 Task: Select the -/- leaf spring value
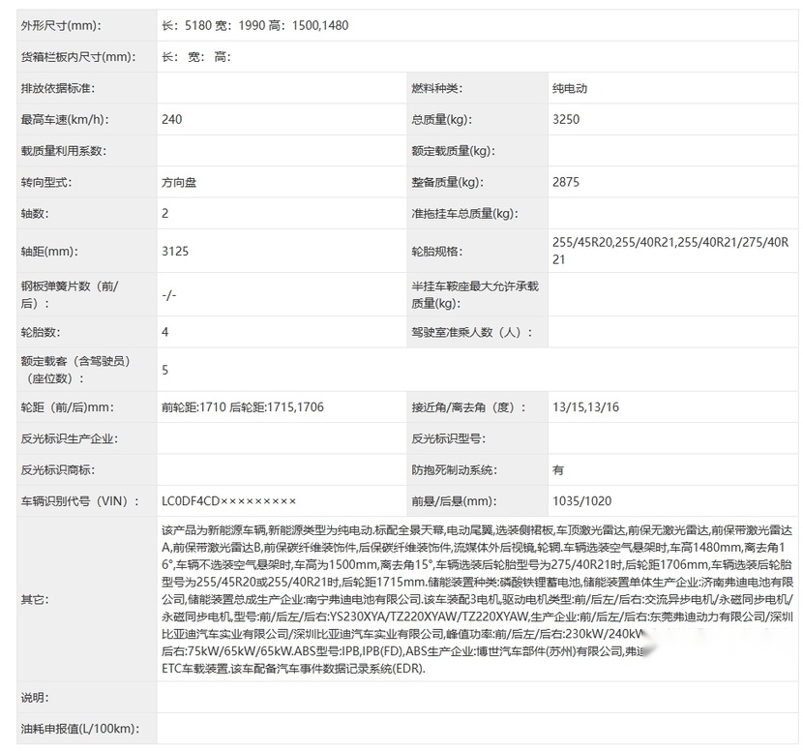click(169, 294)
